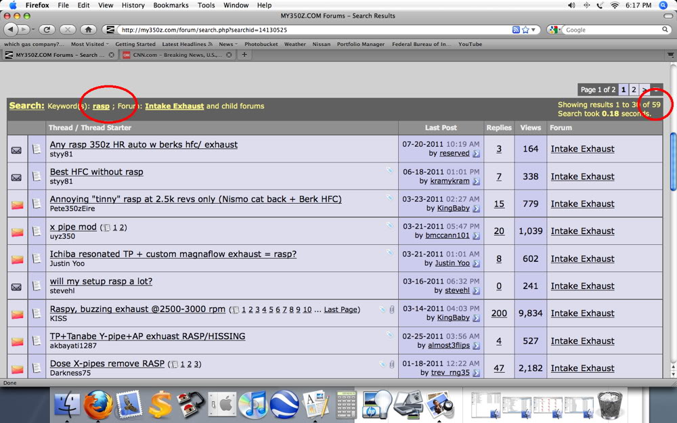Click the page vertical scrollbar thumb
Screen dimensions: 677x423
click(x=673, y=161)
